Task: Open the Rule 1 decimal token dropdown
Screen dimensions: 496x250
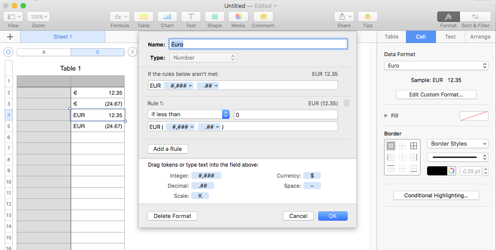Action: tap(209, 127)
